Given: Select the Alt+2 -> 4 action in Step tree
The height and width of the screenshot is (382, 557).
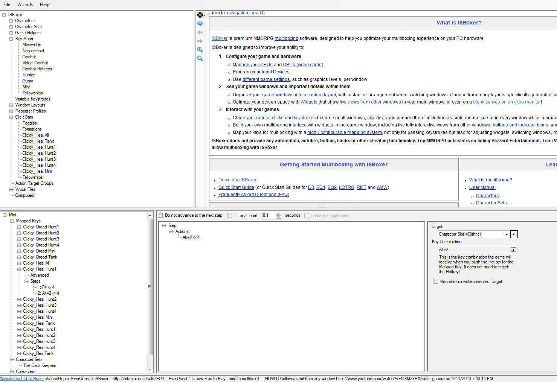Looking at the screenshot, I should click(191, 237).
